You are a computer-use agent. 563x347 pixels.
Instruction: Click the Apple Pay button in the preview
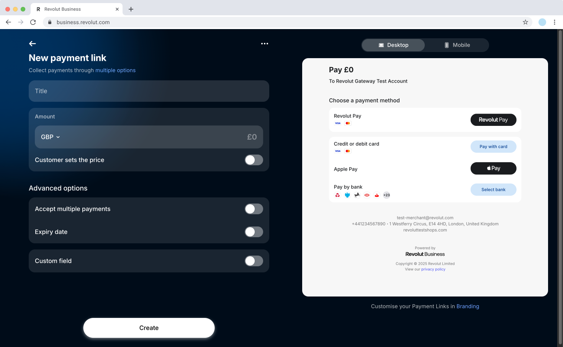[493, 168]
